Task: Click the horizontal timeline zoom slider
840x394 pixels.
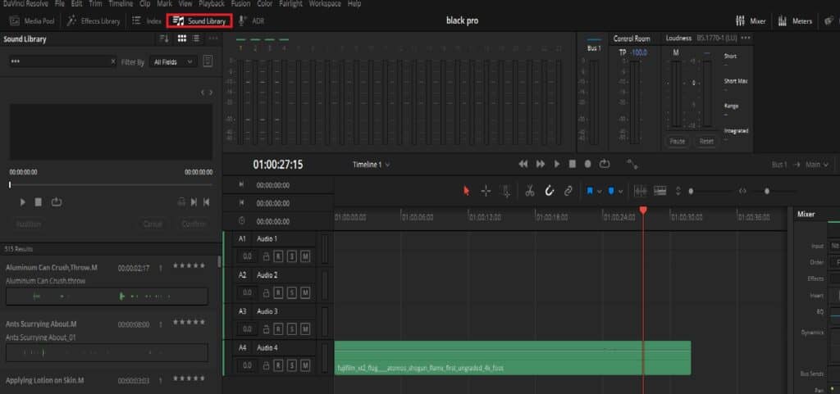Action: (767, 191)
